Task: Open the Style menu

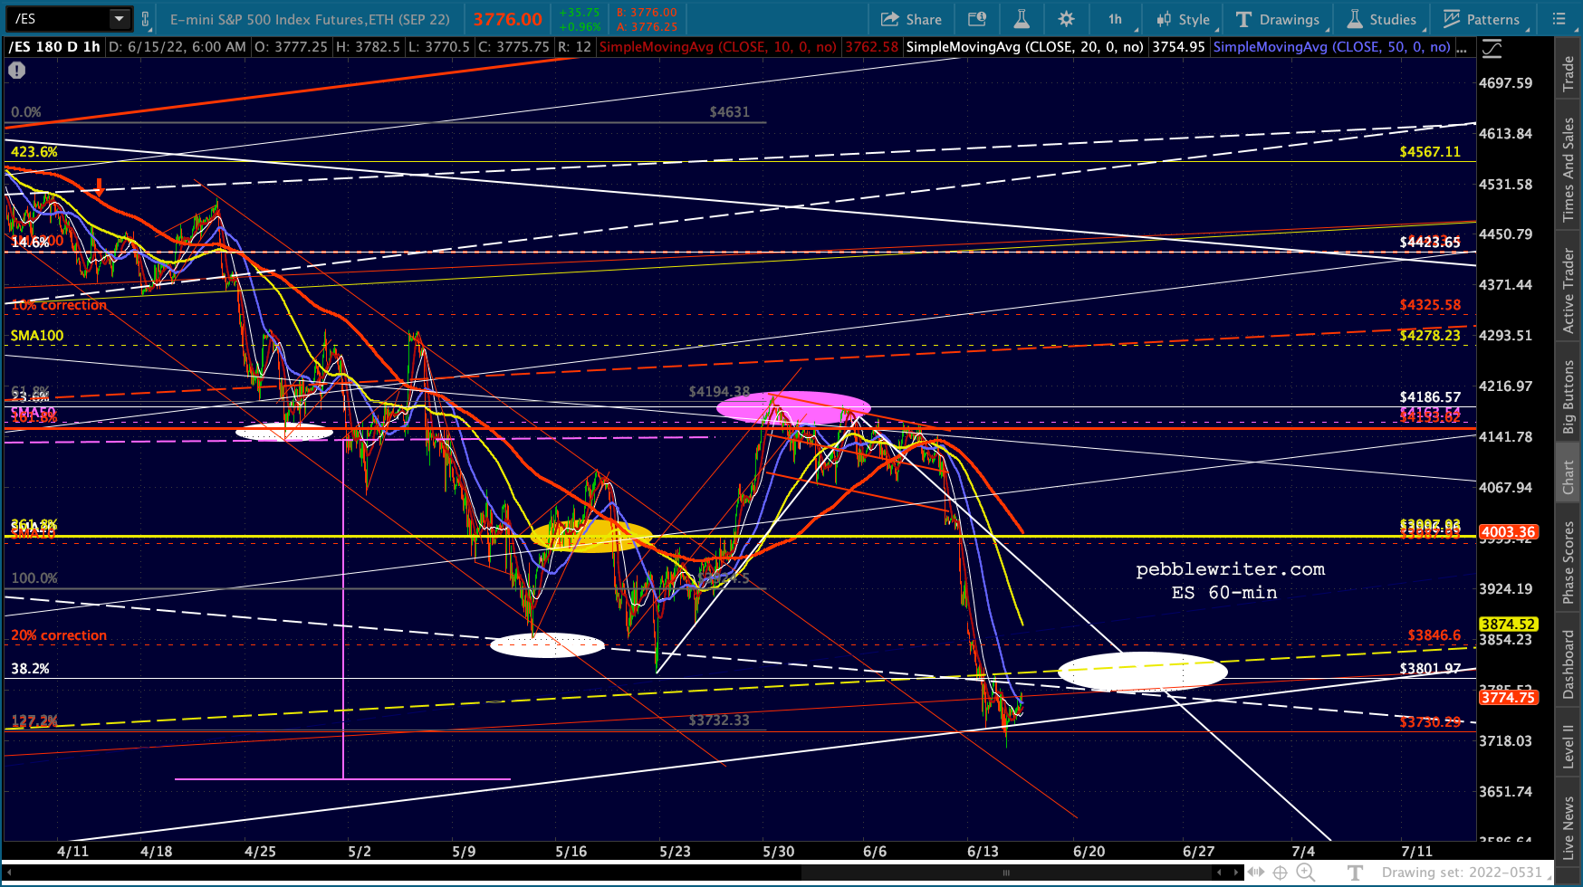Action: 1184,19
